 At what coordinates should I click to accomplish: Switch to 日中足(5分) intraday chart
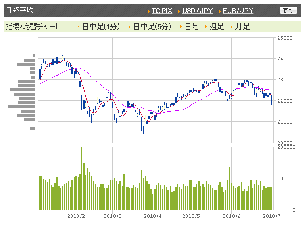pos(152,27)
